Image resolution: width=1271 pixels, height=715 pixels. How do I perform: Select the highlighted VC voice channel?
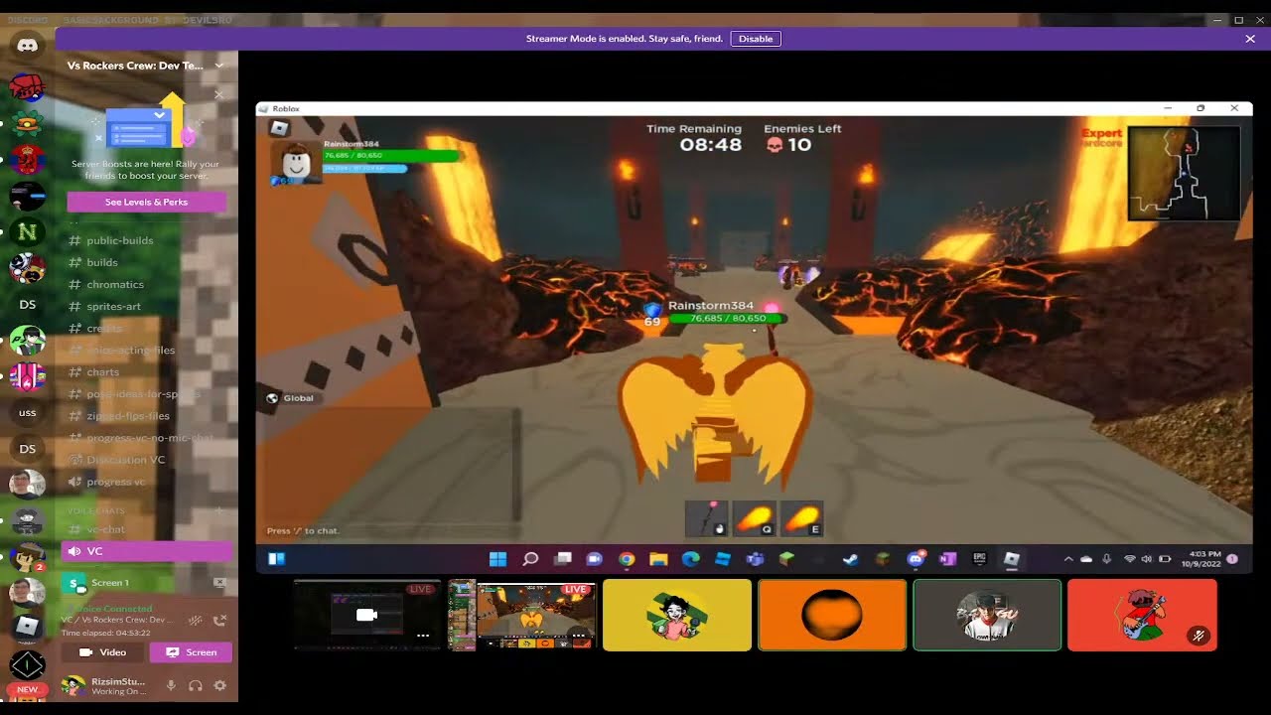click(x=146, y=551)
